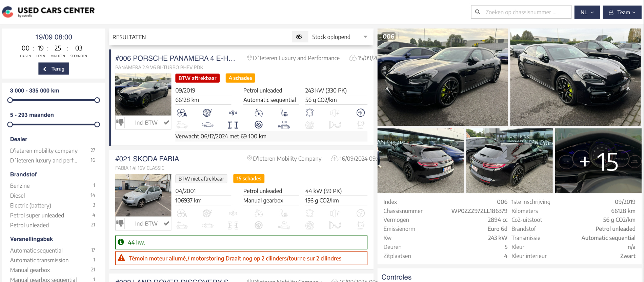This screenshot has height=282, width=644.
Task: Select heated seats icon on Porsche listing
Action: pyautogui.click(x=284, y=113)
